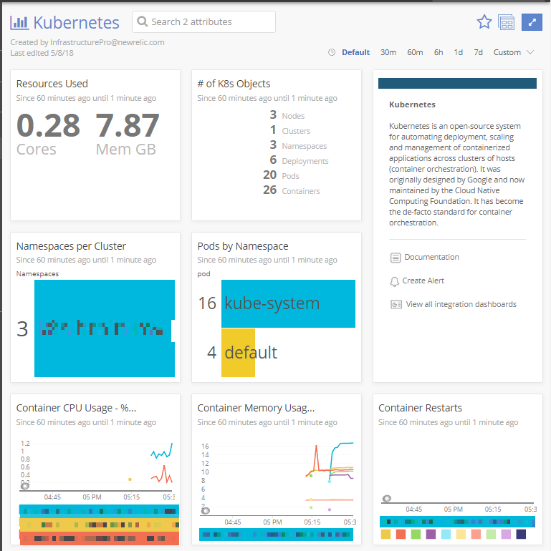Click the light green legend swatch in Container Restarts
Viewport: 551px width, 551px height.
[x=491, y=534]
